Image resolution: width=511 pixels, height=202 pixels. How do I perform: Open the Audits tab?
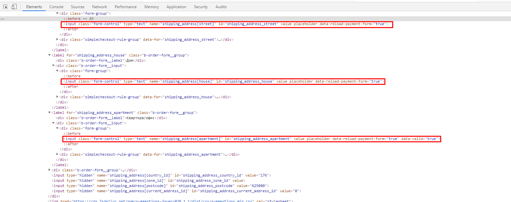(221, 7)
